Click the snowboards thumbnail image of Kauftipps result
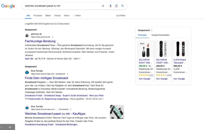 tap(117, 112)
